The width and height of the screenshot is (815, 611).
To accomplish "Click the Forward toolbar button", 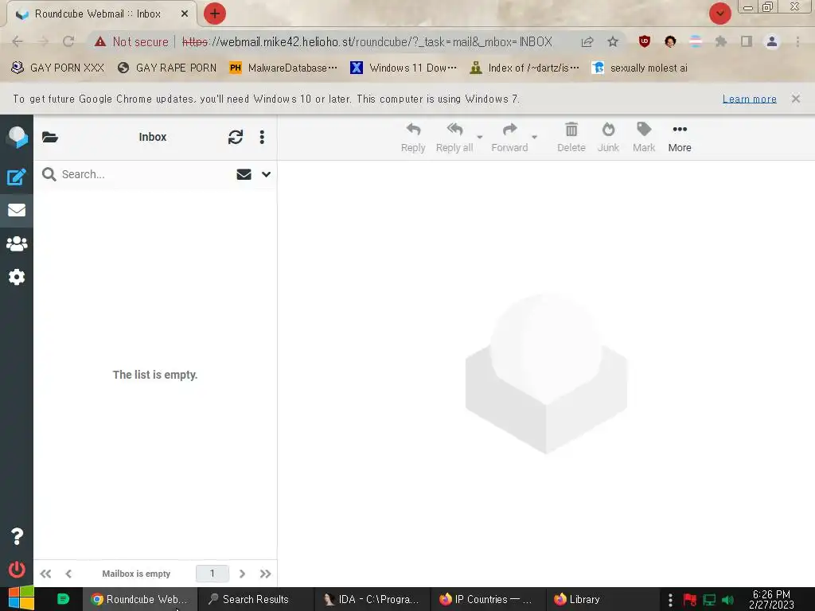I will pyautogui.click(x=509, y=138).
